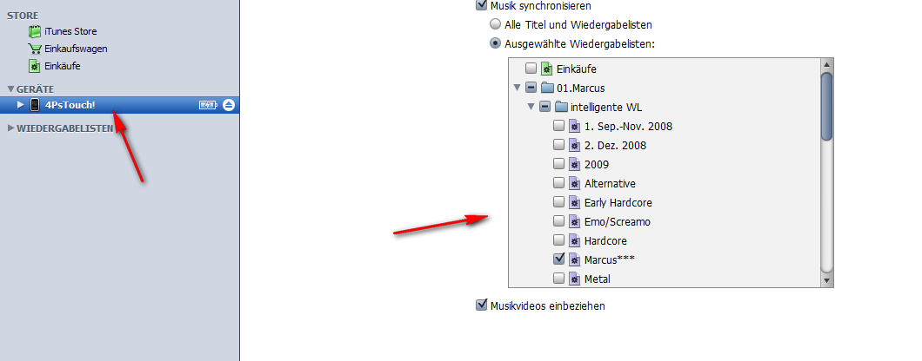The image size is (922, 361).
Task: Click the 2009 playlist name
Action: pos(596,164)
